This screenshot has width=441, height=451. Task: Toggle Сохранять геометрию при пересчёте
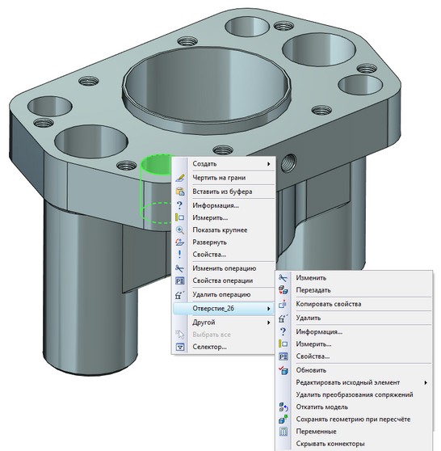[353, 419]
